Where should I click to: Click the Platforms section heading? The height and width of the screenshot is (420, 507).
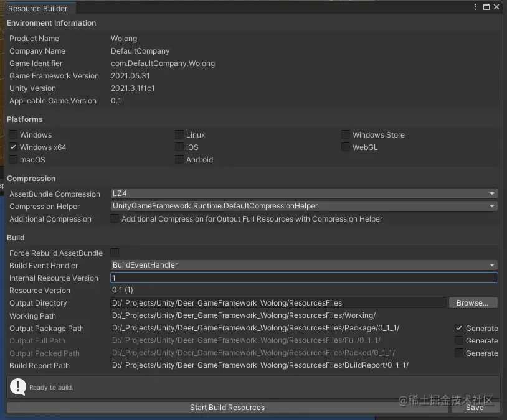click(x=25, y=119)
